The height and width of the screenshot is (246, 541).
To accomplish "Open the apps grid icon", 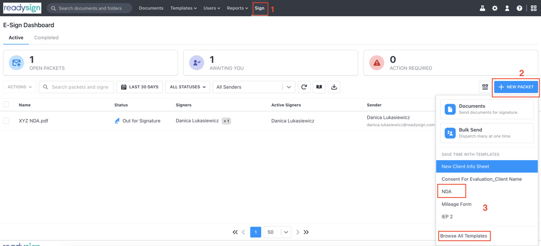I will pos(534,8).
